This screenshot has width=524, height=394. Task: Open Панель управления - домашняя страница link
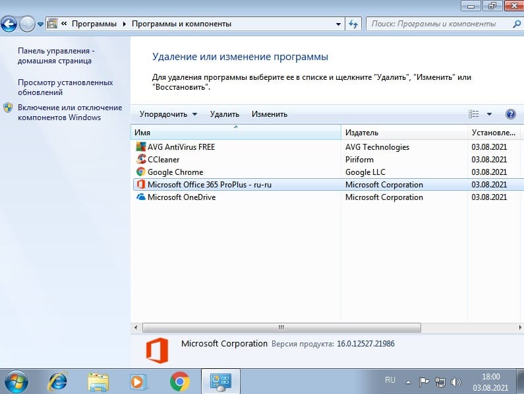point(56,55)
